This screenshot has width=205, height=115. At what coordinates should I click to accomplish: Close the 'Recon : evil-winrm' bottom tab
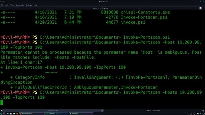(x=203, y=111)
